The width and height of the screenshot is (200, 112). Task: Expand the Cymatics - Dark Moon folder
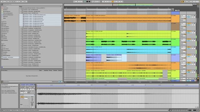coord(21,61)
